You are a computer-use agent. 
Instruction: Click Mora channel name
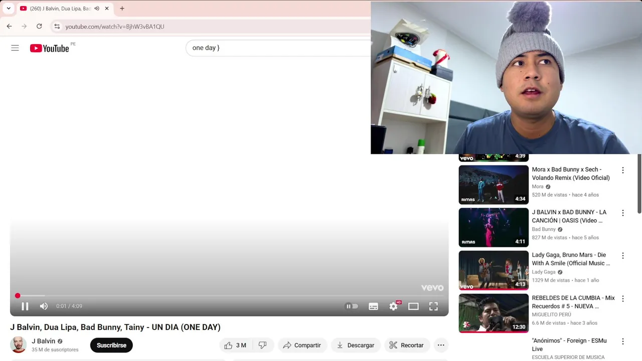538,187
